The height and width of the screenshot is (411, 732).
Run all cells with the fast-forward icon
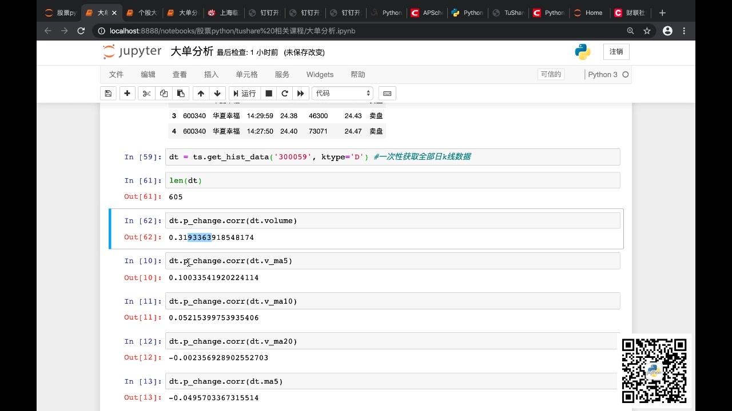pos(300,93)
